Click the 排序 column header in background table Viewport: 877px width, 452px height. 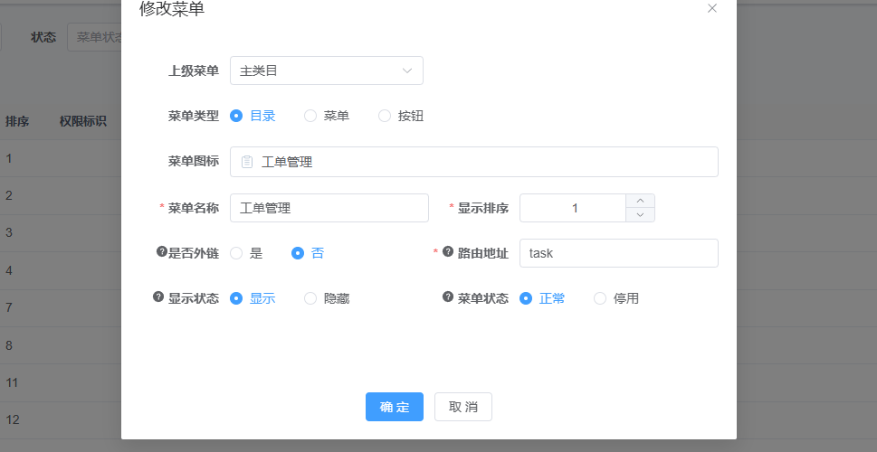click(17, 121)
